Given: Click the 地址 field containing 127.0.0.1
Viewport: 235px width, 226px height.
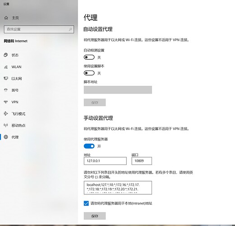Looking at the screenshot, I should pyautogui.click(x=105, y=161).
